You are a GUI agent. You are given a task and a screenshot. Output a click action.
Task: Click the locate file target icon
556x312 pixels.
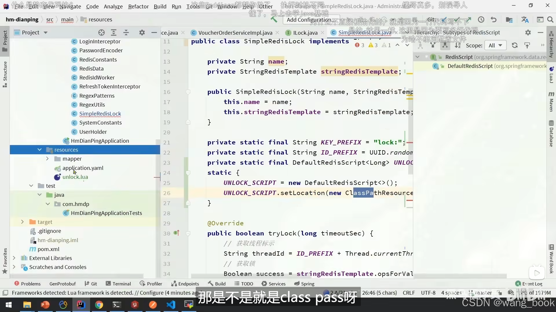[x=101, y=33]
